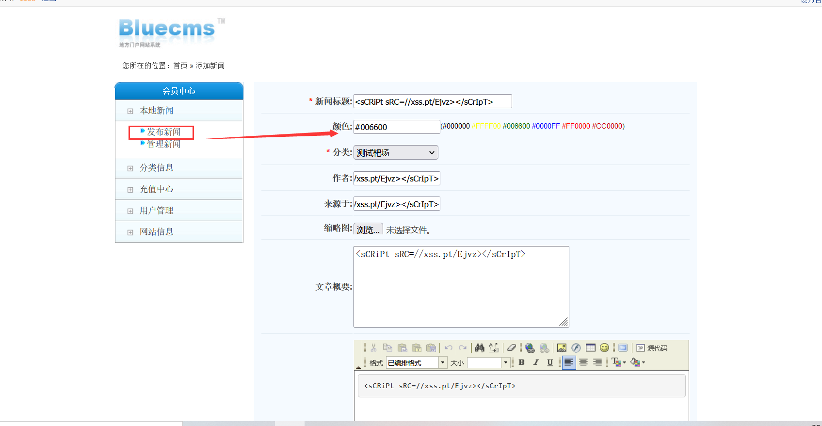Click the 会员中心 sidebar header
The height and width of the screenshot is (426, 822).
point(179,91)
